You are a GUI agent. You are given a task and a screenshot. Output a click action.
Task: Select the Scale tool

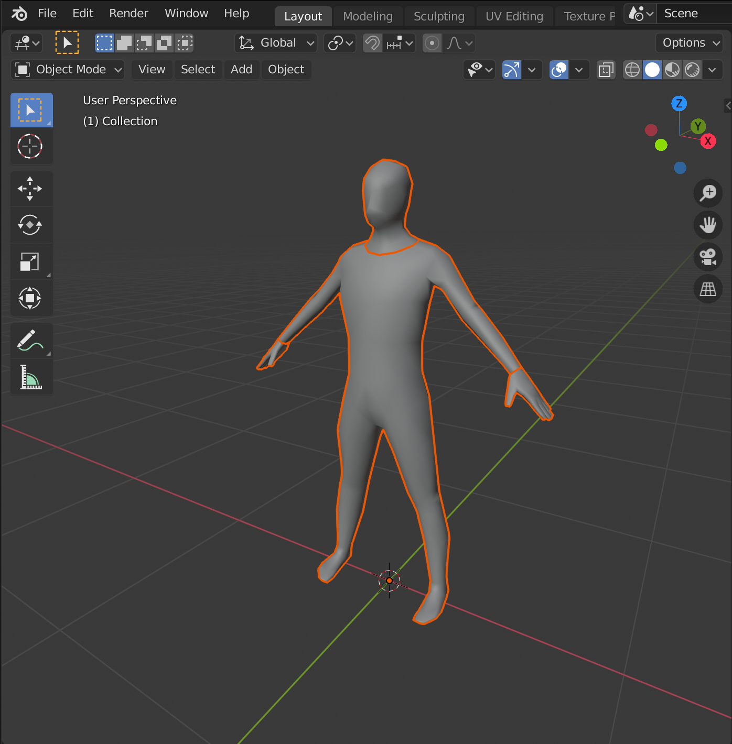tap(30, 261)
